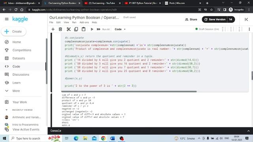Click the Create button
This screenshot has height=142, width=253.
tap(13, 32)
